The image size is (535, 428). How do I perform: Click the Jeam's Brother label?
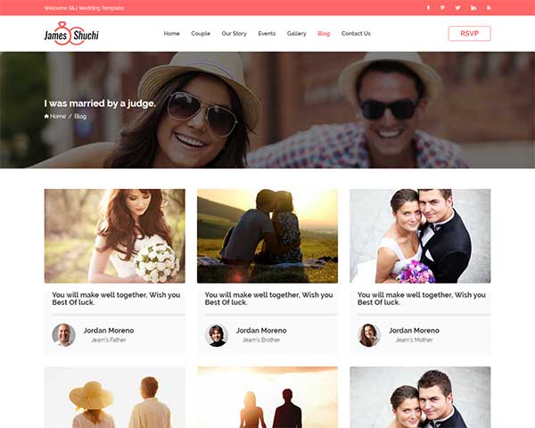click(x=261, y=340)
